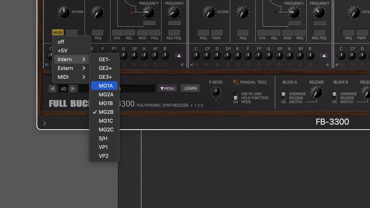The height and width of the screenshot is (208, 370).
Task: Open the ATK slot in the middle section
Action: pyautogui.click(x=262, y=32)
